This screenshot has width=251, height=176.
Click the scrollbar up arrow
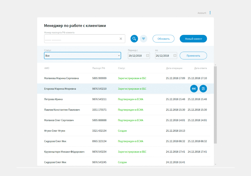coord(215,65)
